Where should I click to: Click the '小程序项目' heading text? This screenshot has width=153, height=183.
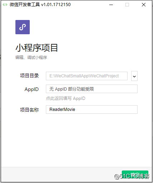pos(37,48)
